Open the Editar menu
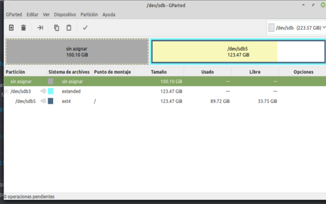This screenshot has height=204, width=326. click(x=33, y=15)
